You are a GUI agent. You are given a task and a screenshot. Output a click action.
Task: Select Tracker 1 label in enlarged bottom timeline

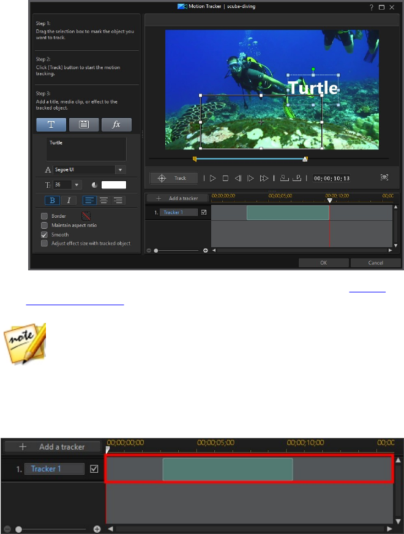tap(54, 469)
